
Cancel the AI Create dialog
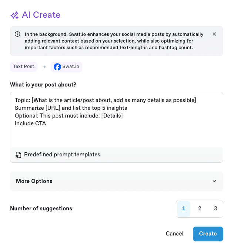click(x=174, y=234)
